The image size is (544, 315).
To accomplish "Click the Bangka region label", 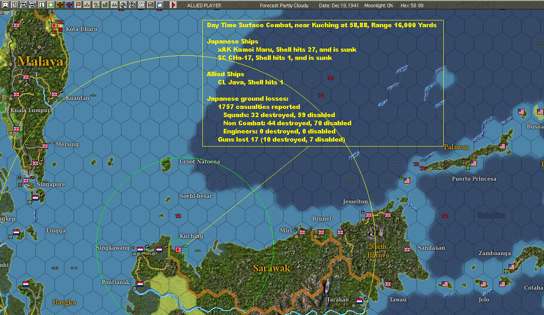I will (64, 302).
